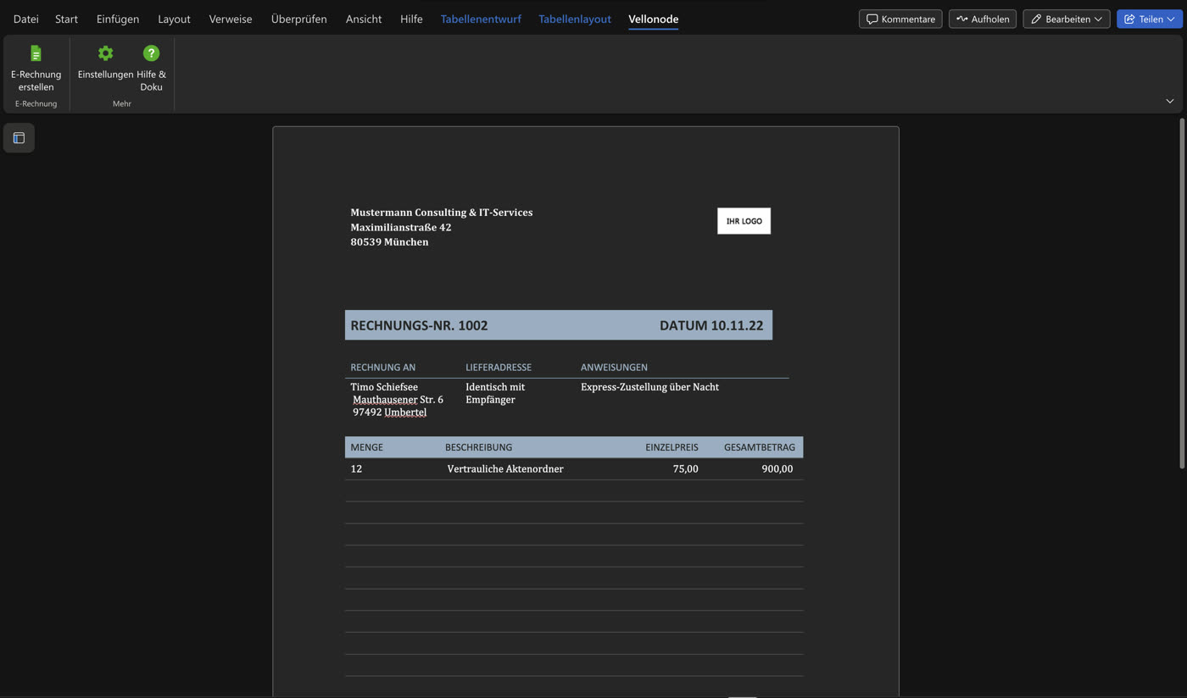
Task: Switch to the Layout tab
Action: [174, 19]
